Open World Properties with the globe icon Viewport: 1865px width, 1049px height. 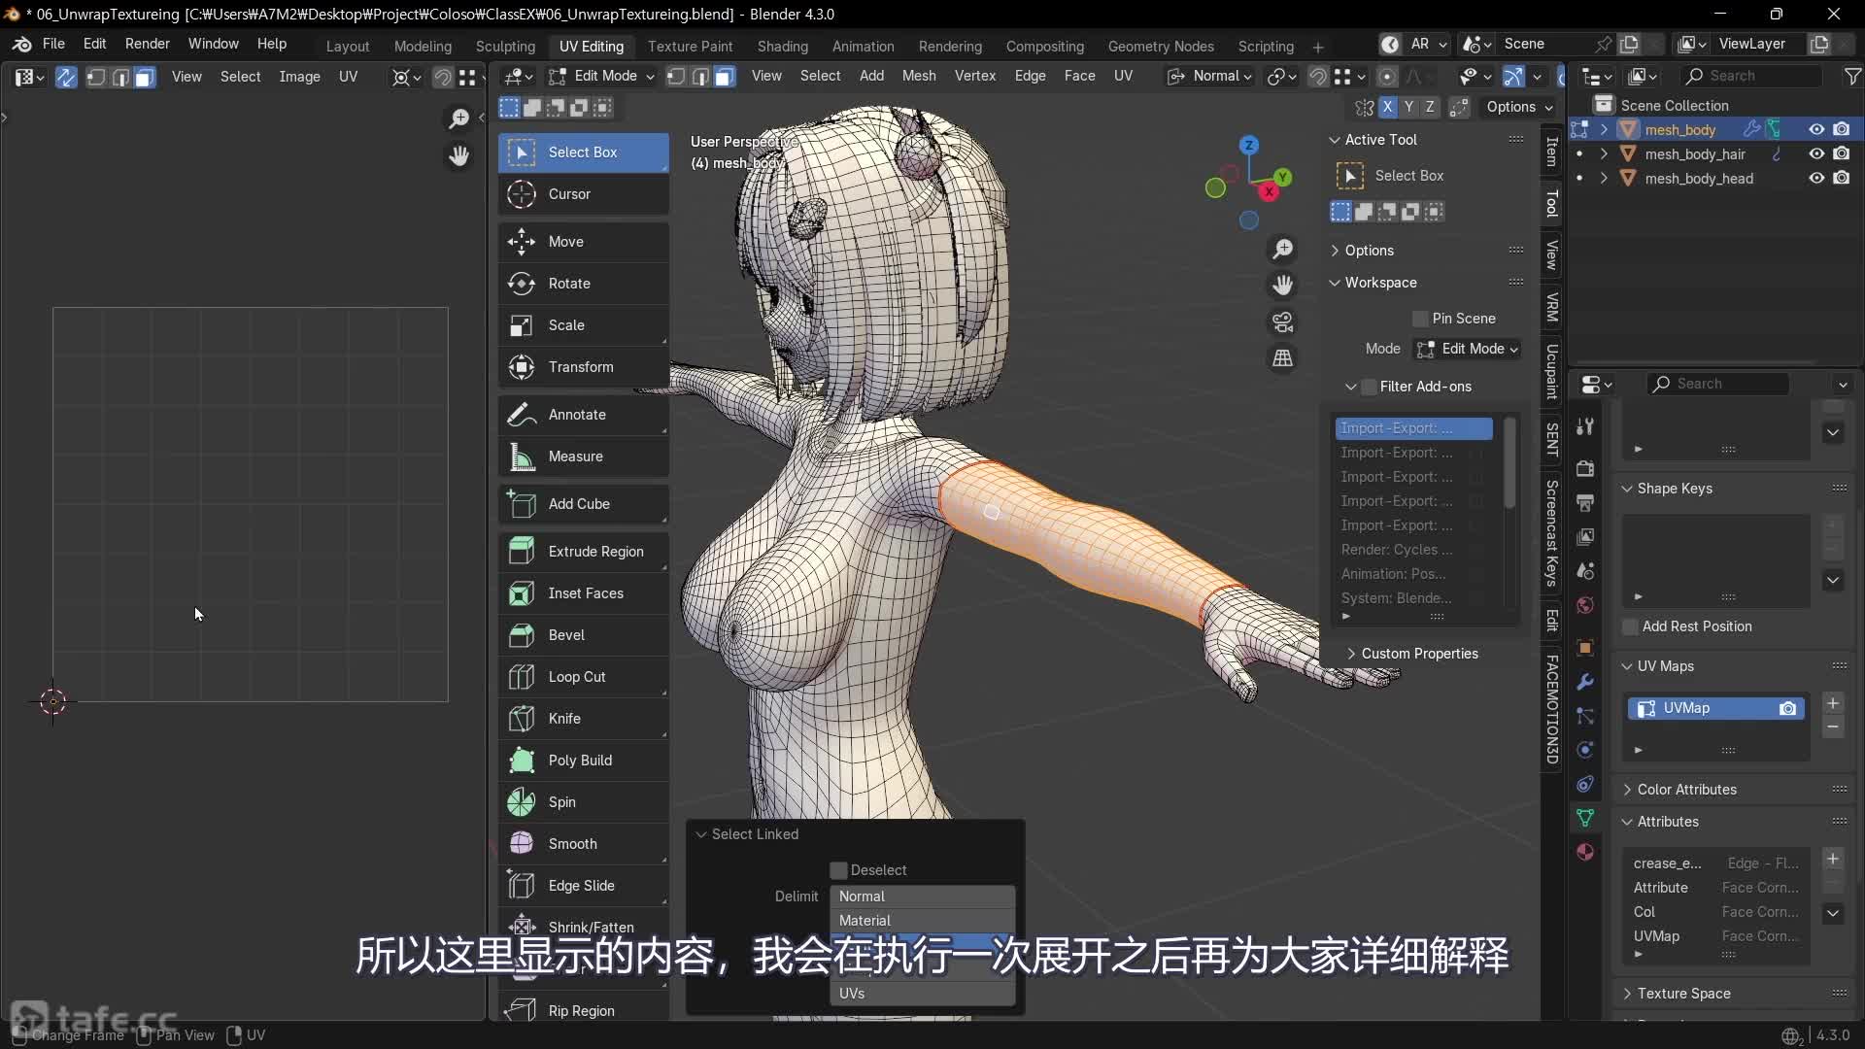1585,606
